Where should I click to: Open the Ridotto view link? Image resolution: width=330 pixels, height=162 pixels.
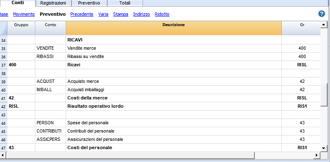(x=162, y=14)
